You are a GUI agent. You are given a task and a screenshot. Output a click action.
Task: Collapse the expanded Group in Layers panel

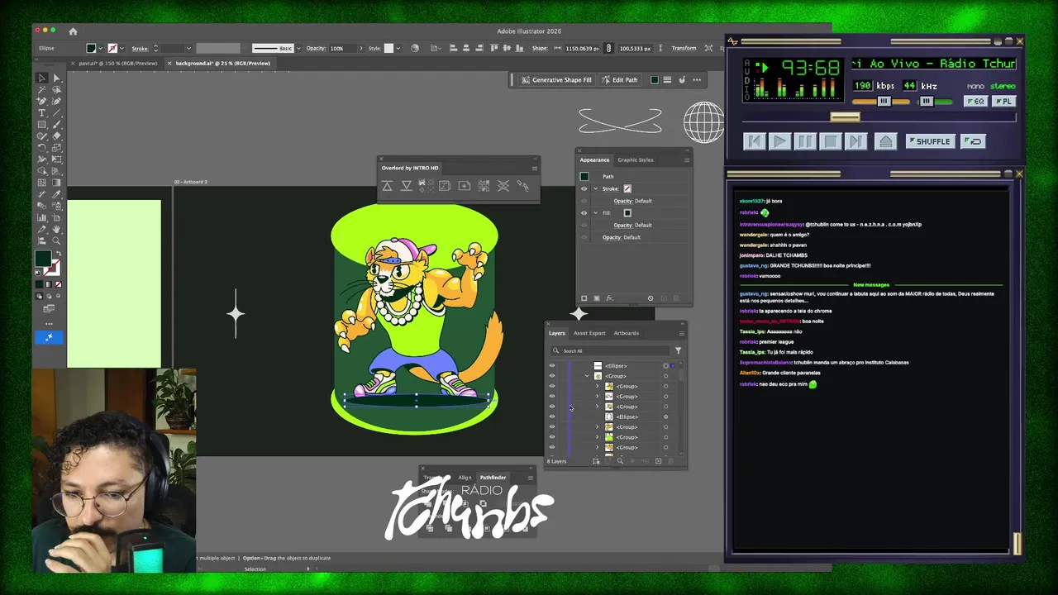click(x=587, y=376)
